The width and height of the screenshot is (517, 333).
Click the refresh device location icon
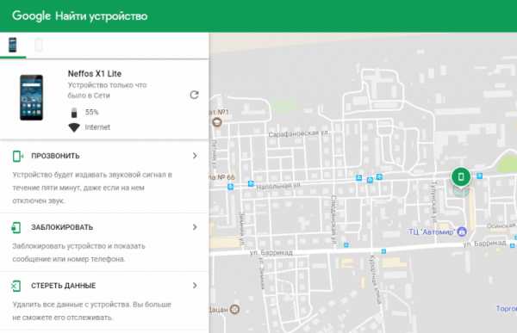coord(194,95)
